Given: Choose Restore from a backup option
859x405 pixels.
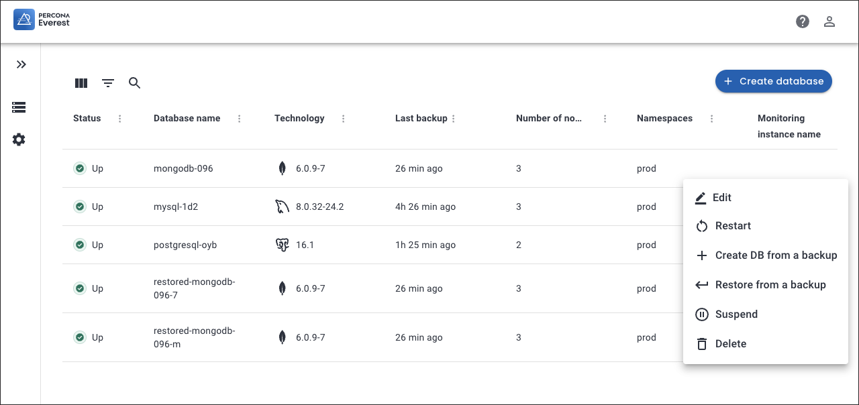Looking at the screenshot, I should point(770,285).
